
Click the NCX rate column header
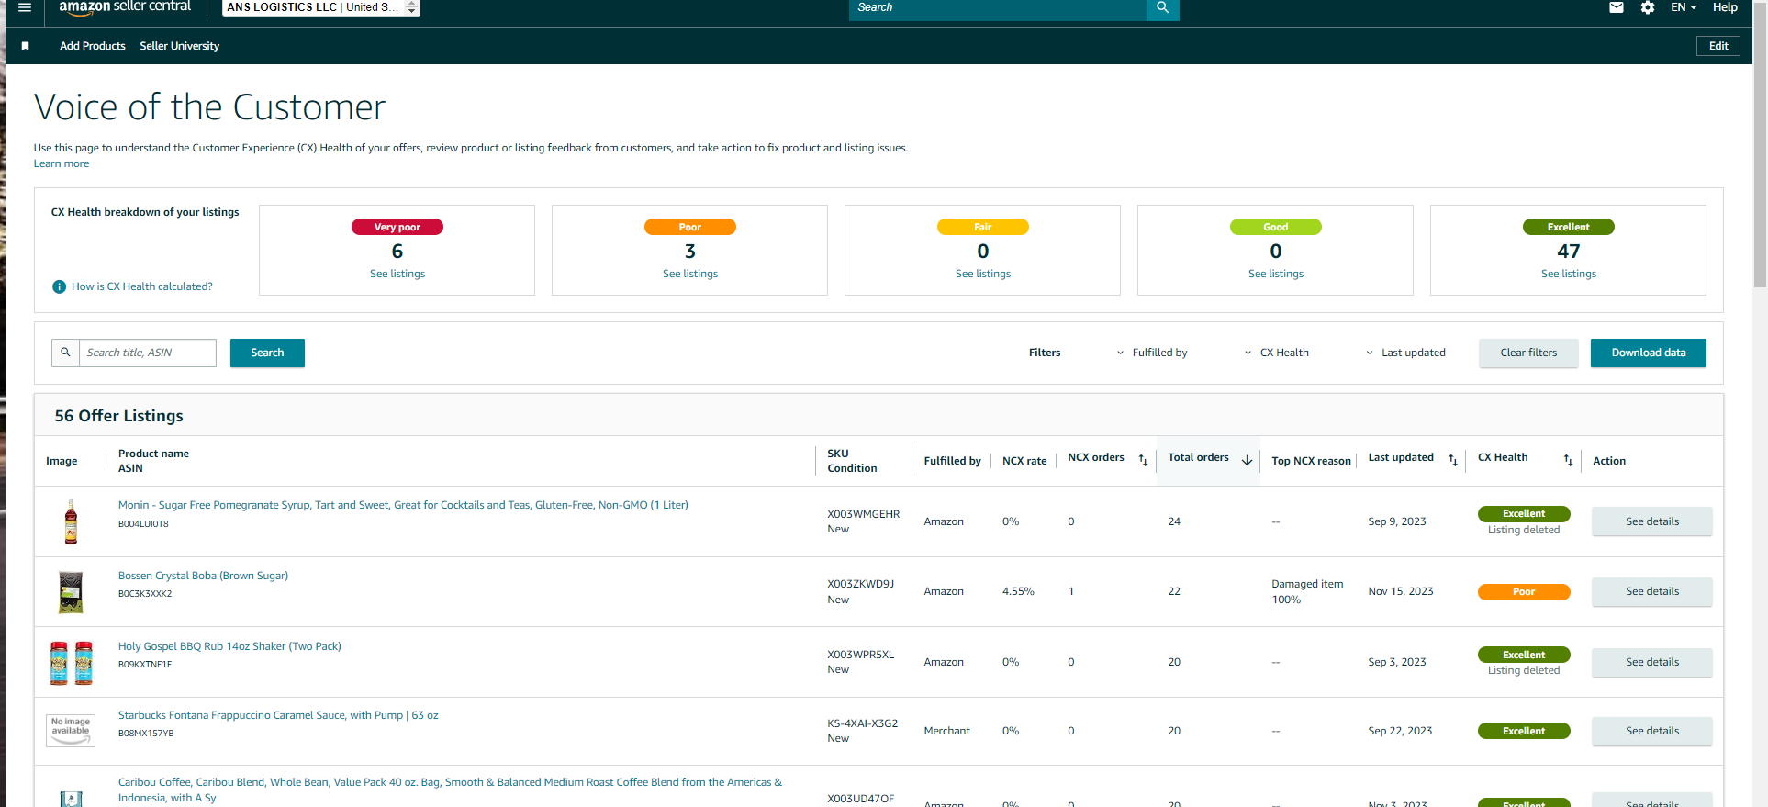[1024, 461]
